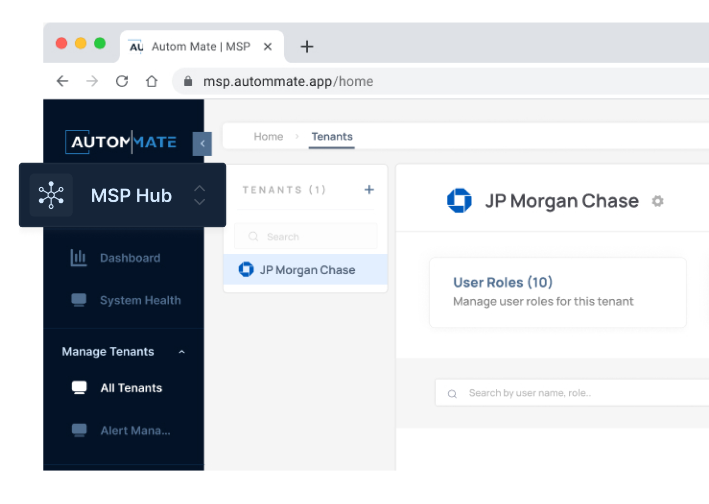Click the tenants Search field
709x504 pixels.
(306, 237)
